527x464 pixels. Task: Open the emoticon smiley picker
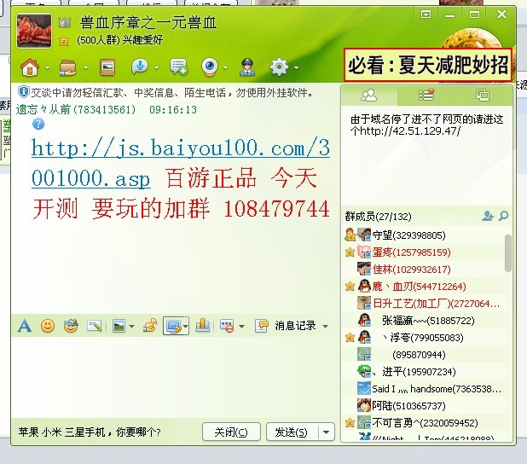coord(48,326)
